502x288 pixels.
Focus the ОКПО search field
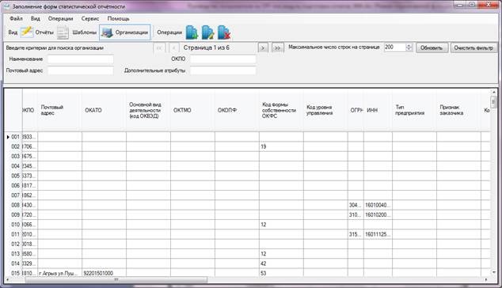click(223, 59)
